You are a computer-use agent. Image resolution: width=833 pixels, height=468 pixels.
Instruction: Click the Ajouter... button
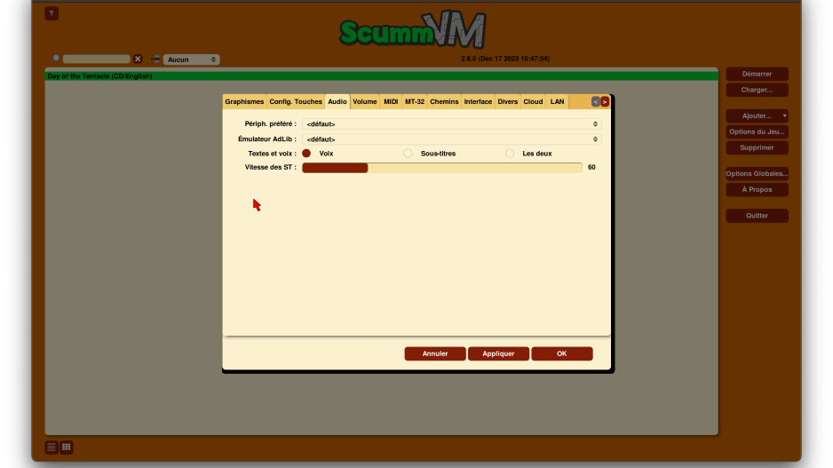pyautogui.click(x=753, y=115)
